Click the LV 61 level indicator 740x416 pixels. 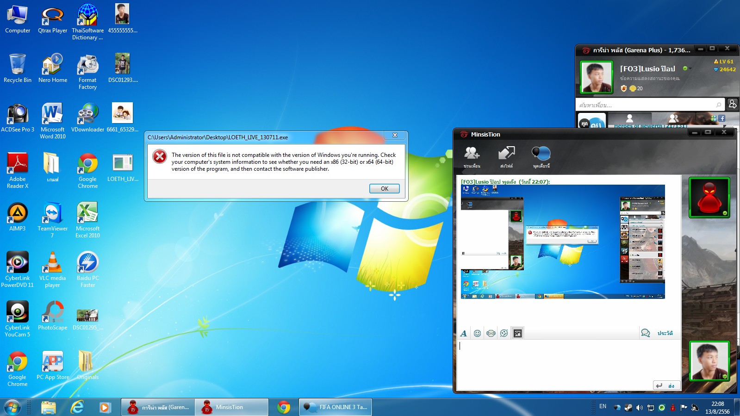click(724, 62)
